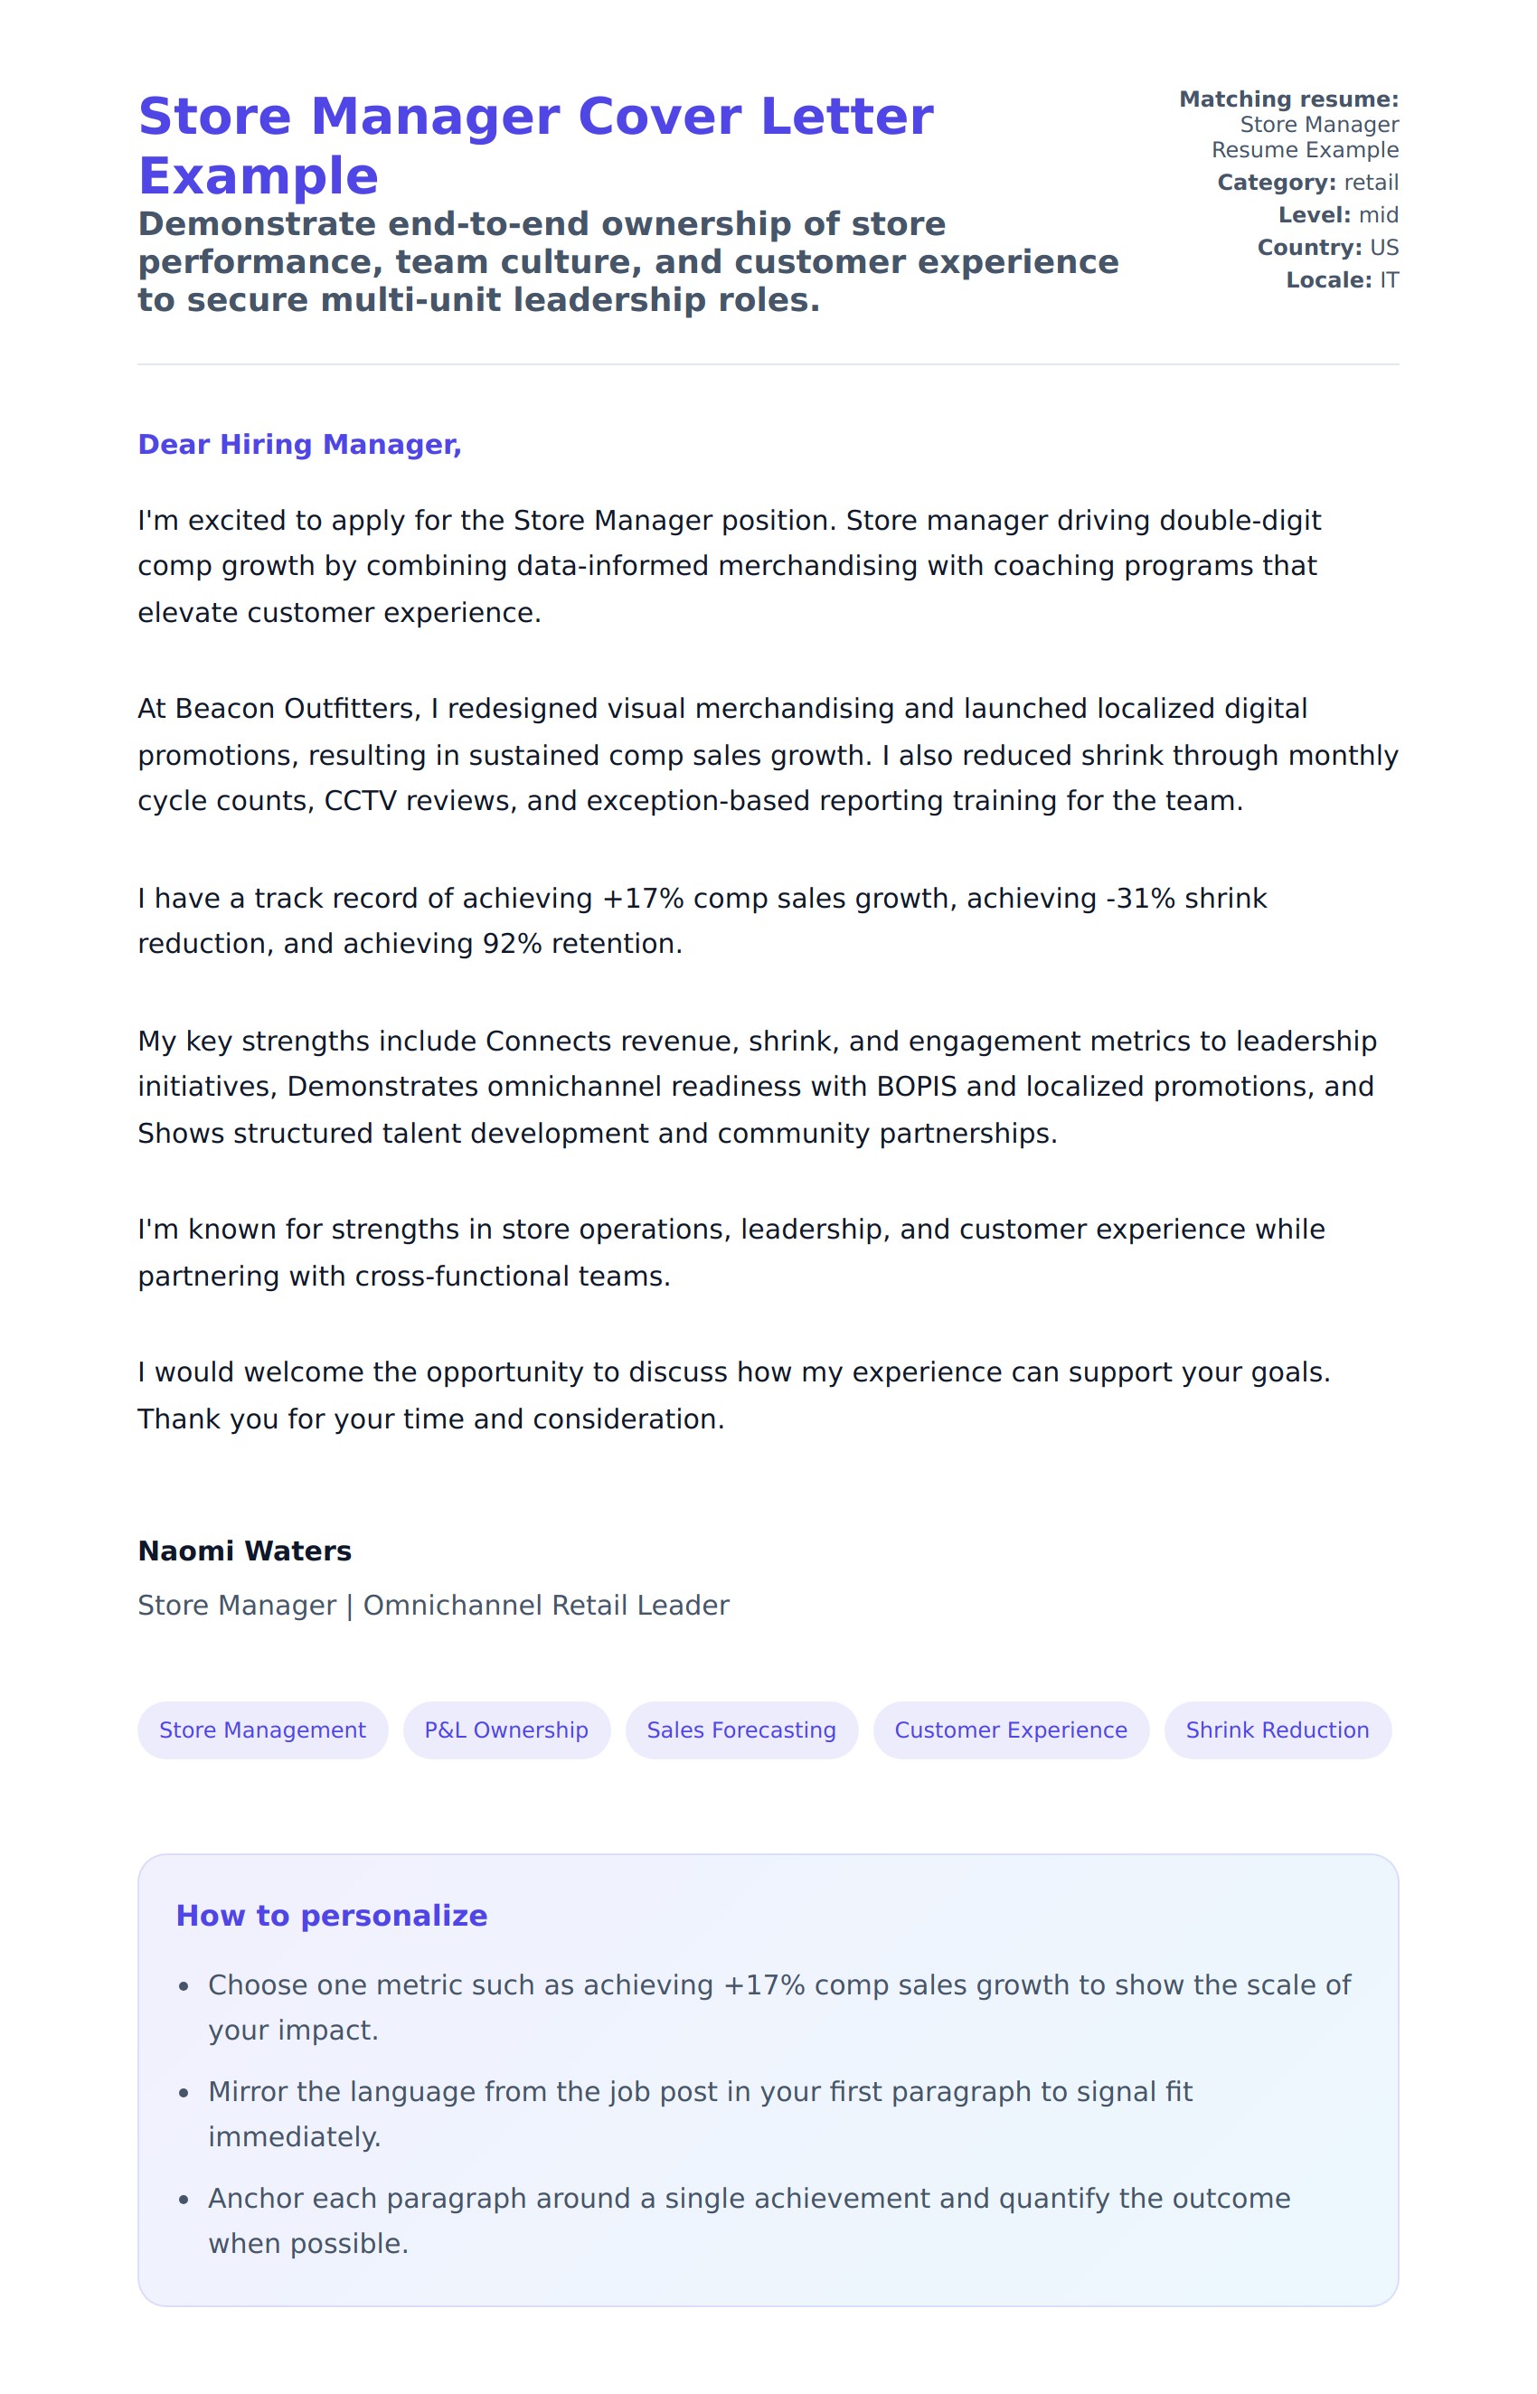This screenshot has height=2394, width=1537.
Task: Click the Sales Forecasting skill tag
Action: click(x=740, y=1730)
